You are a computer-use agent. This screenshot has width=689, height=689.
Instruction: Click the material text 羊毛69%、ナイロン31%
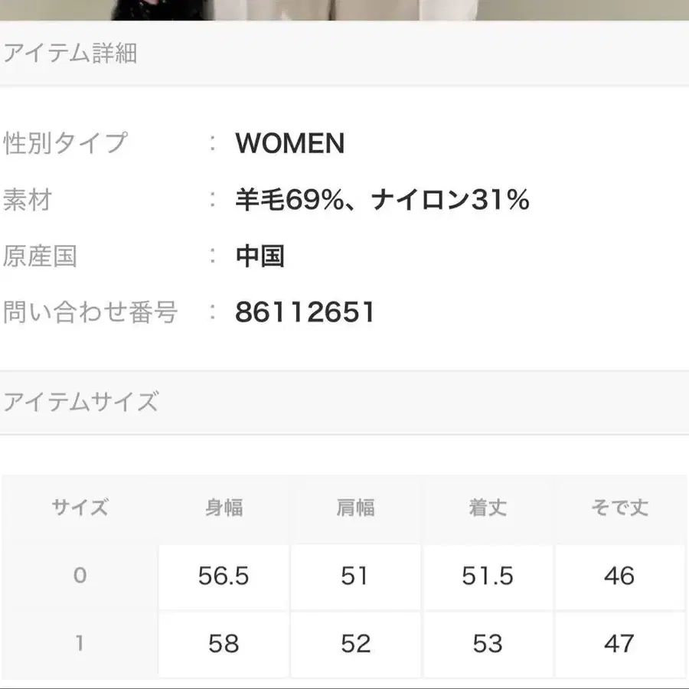[382, 201]
